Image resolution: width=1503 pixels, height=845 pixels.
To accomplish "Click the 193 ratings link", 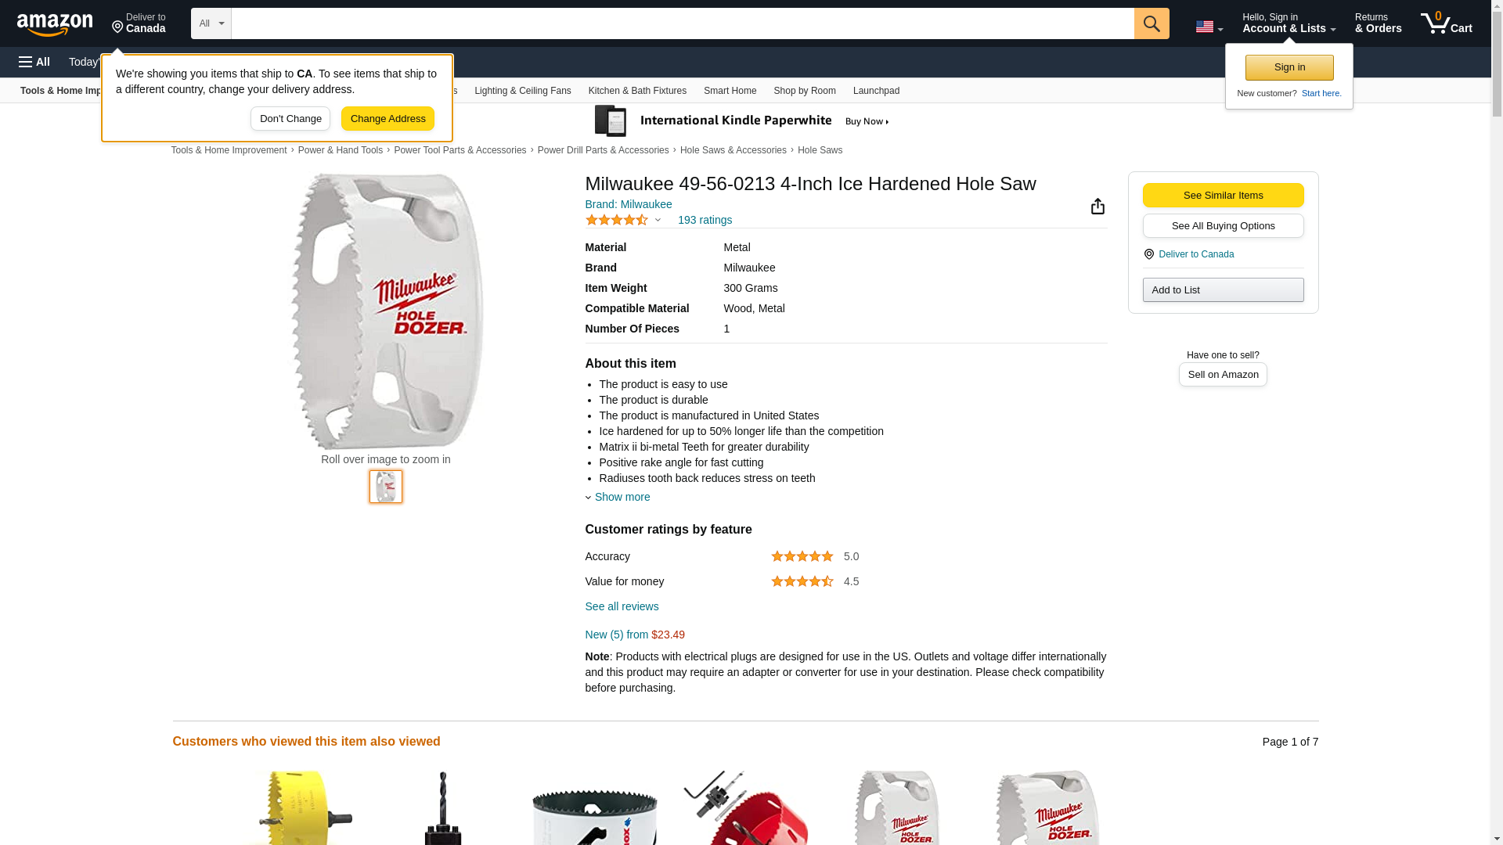I will (x=705, y=220).
